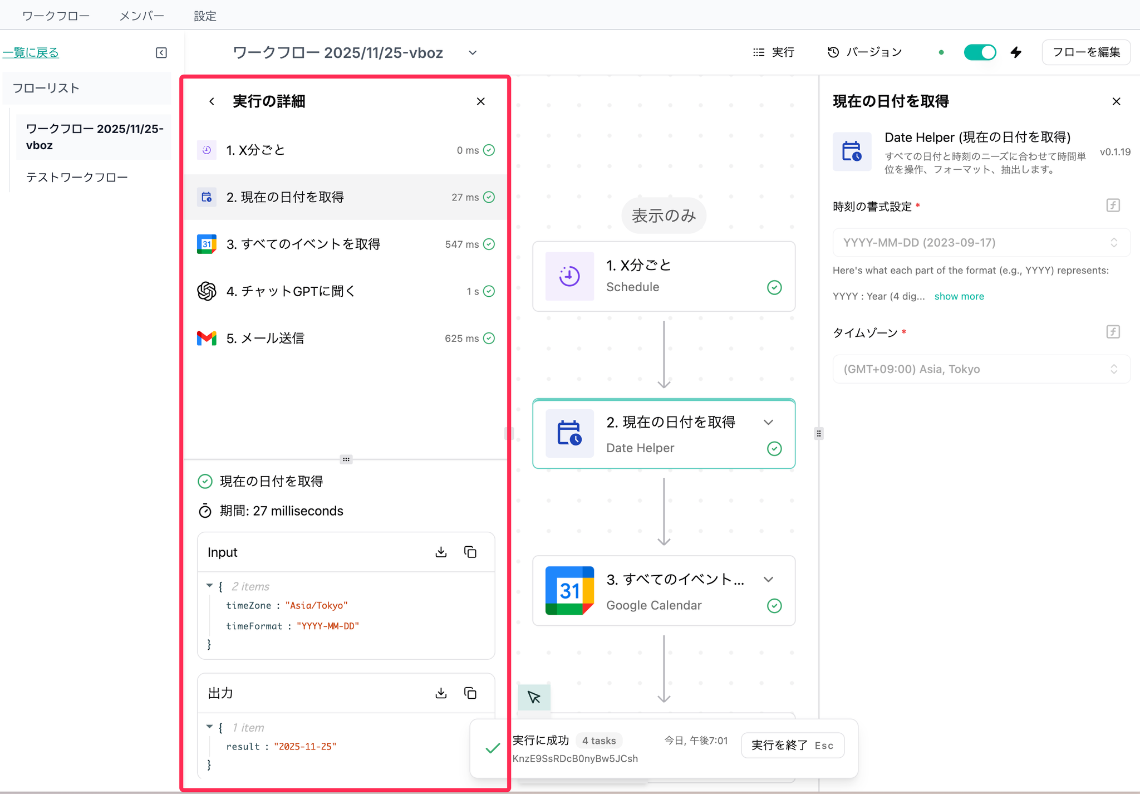Copy the Input JSON to clipboard
Image resolution: width=1140 pixels, height=794 pixels.
tap(470, 552)
